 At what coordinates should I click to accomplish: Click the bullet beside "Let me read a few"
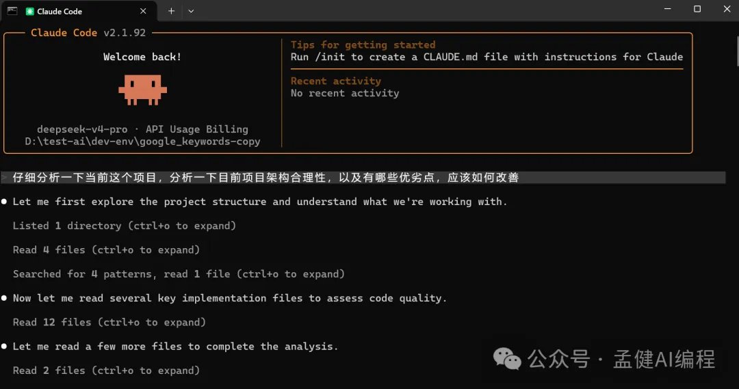5,347
